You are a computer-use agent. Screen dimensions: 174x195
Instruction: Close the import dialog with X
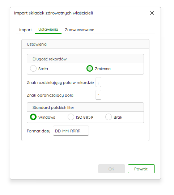(x=152, y=13)
